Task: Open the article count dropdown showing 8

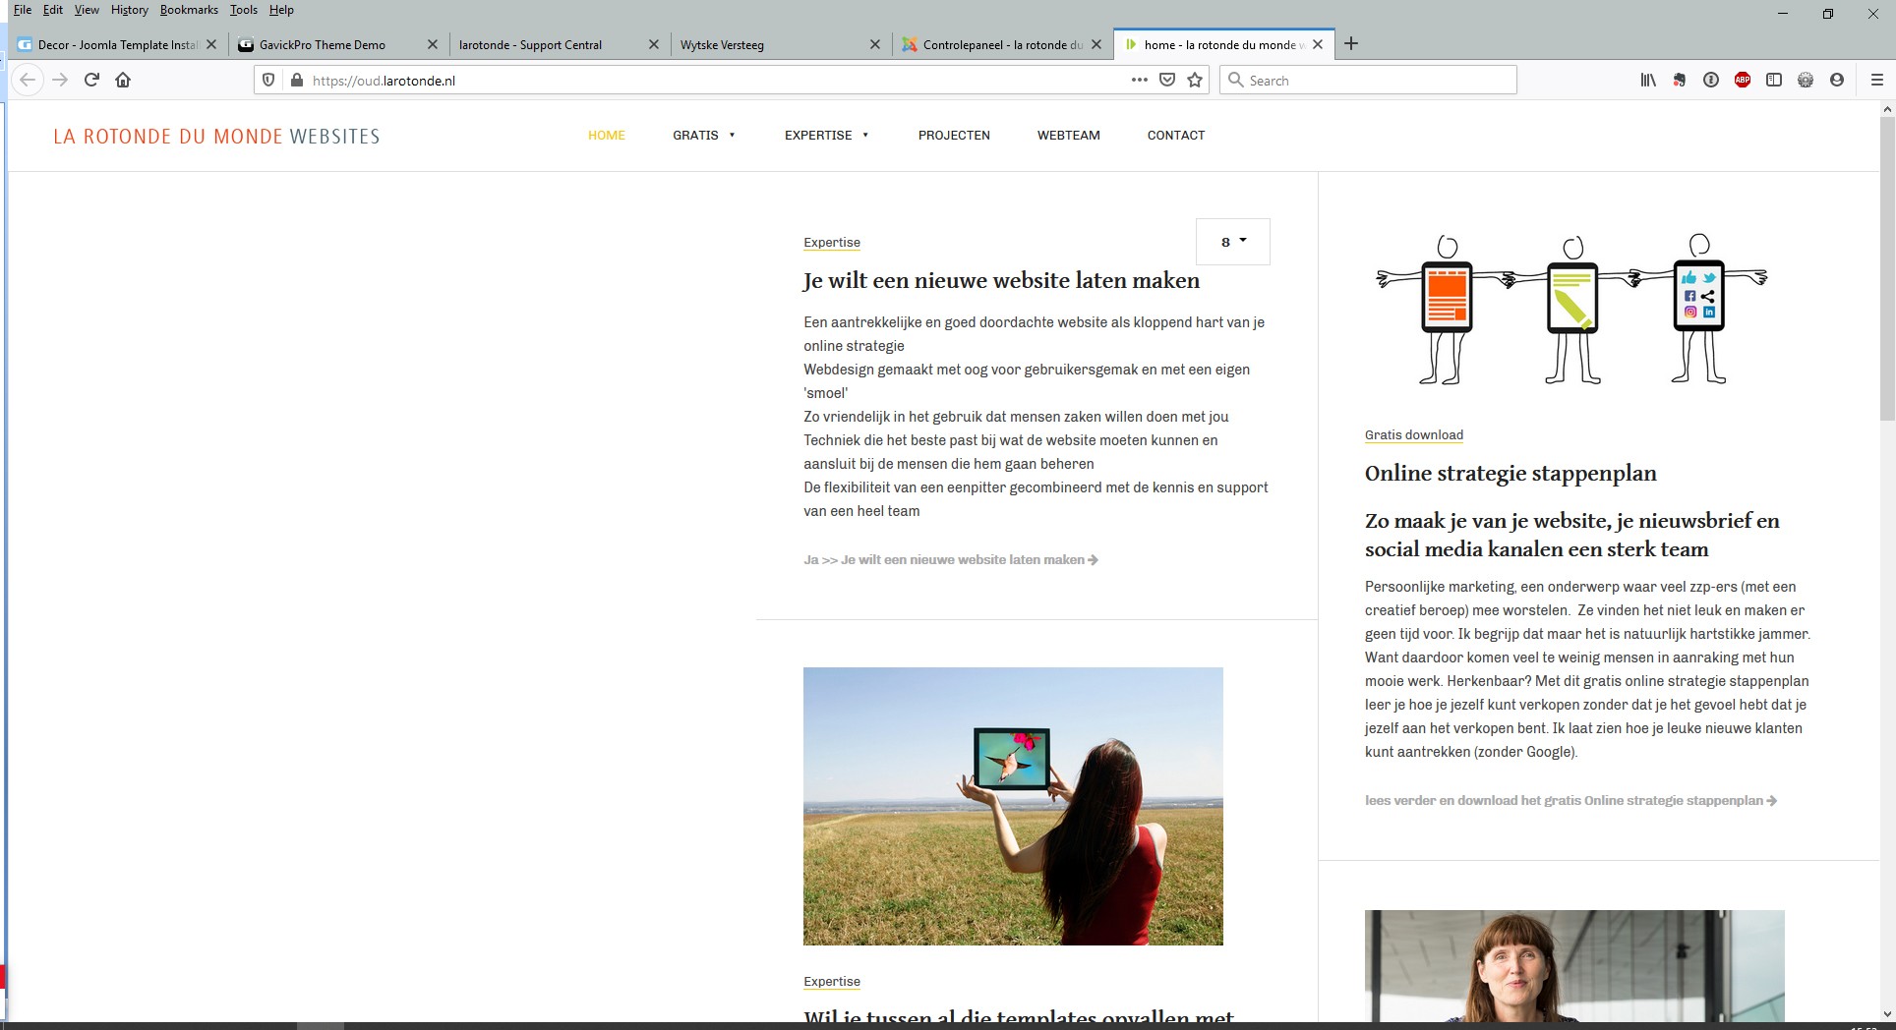Action: (x=1232, y=242)
